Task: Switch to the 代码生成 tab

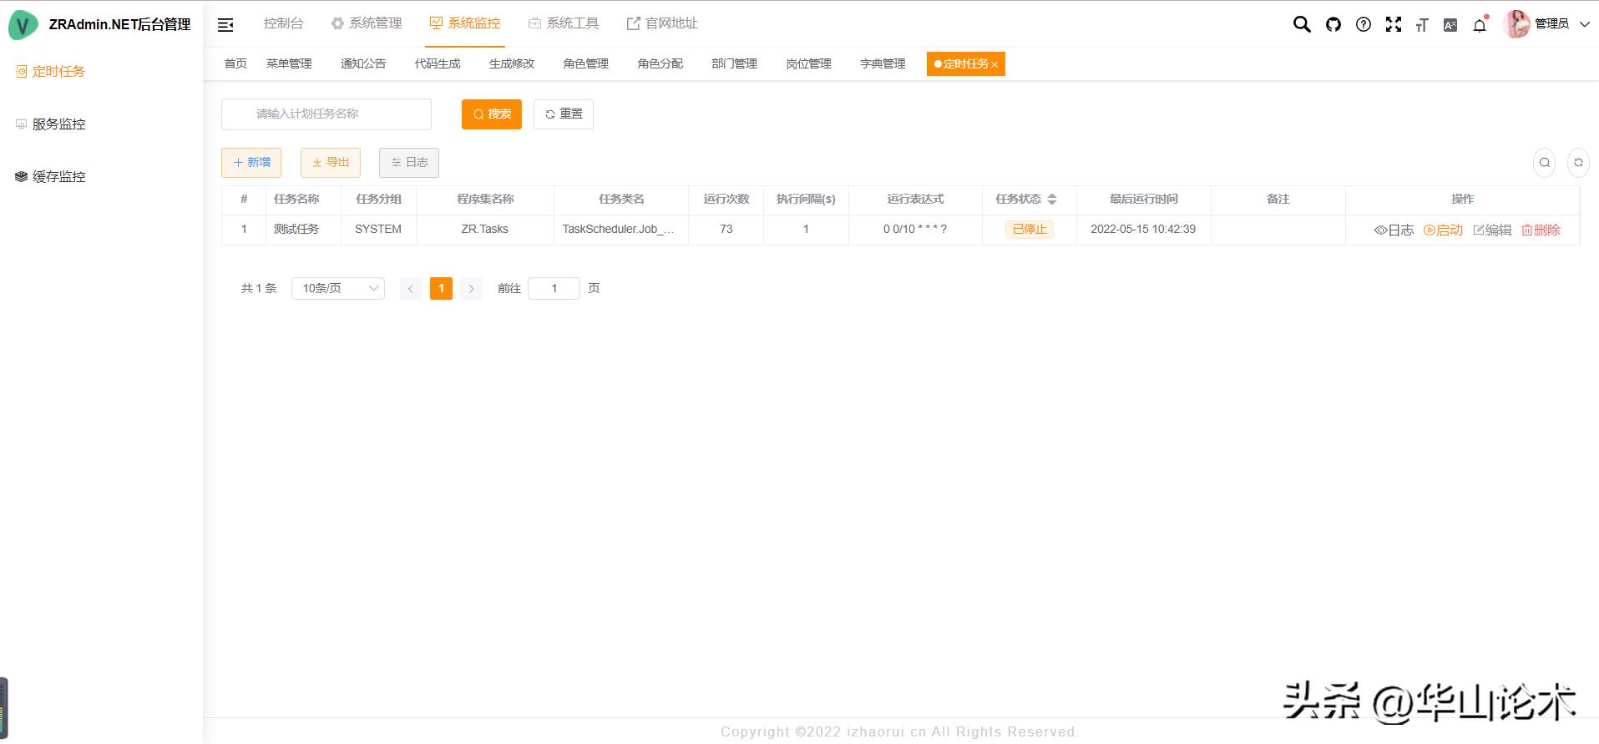Action: [438, 64]
